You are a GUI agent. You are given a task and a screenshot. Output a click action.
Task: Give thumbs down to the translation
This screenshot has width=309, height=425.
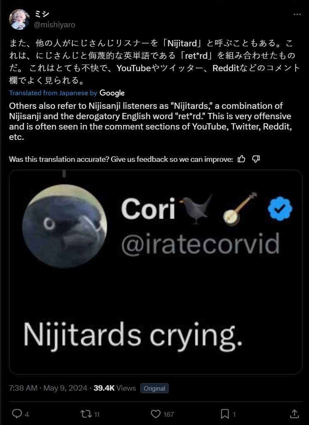pyautogui.click(x=256, y=159)
